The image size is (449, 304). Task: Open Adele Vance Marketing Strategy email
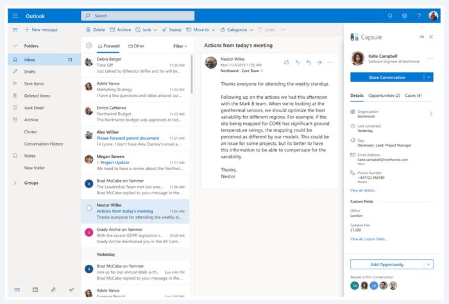click(x=135, y=89)
